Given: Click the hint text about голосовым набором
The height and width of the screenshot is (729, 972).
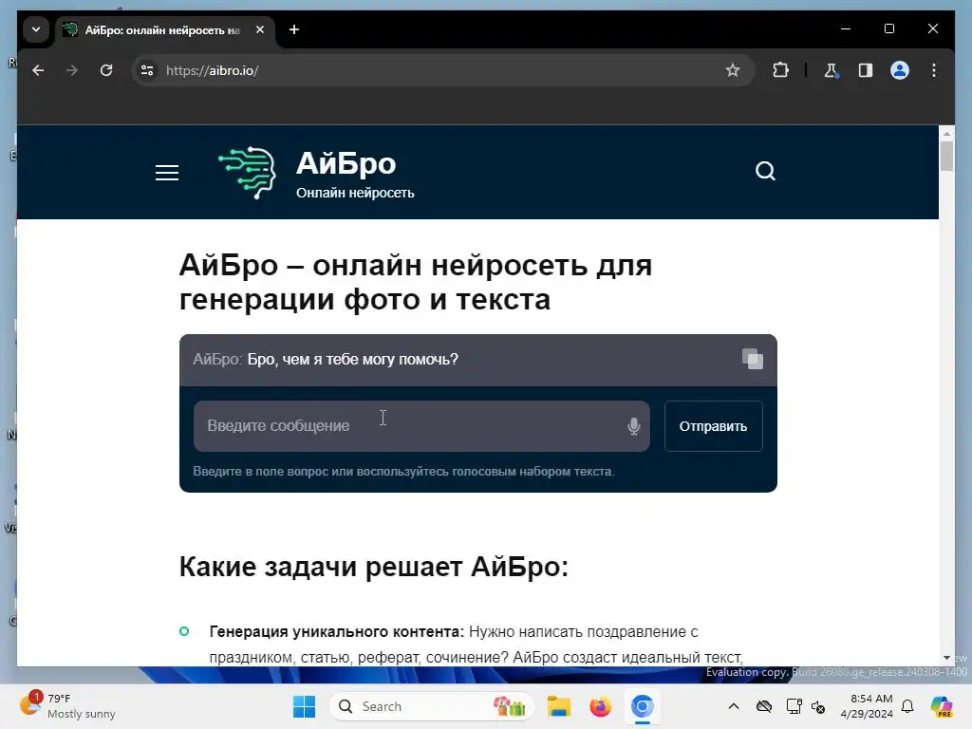Looking at the screenshot, I should (403, 471).
